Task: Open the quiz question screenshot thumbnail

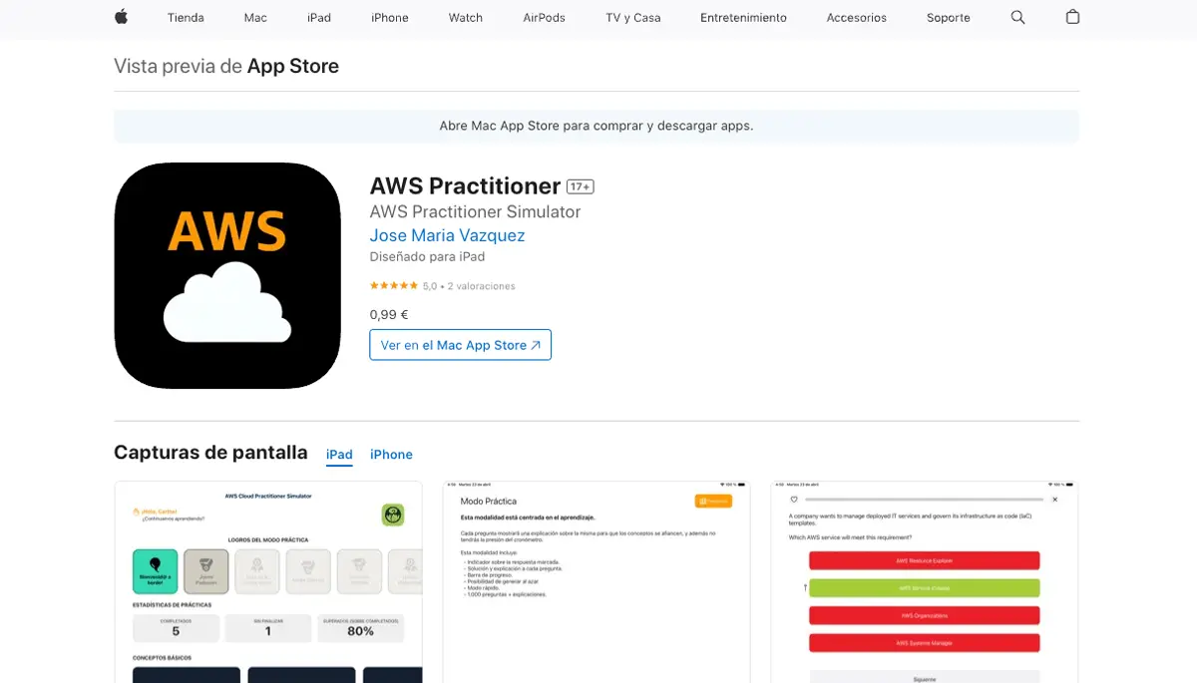Action: pos(925,582)
